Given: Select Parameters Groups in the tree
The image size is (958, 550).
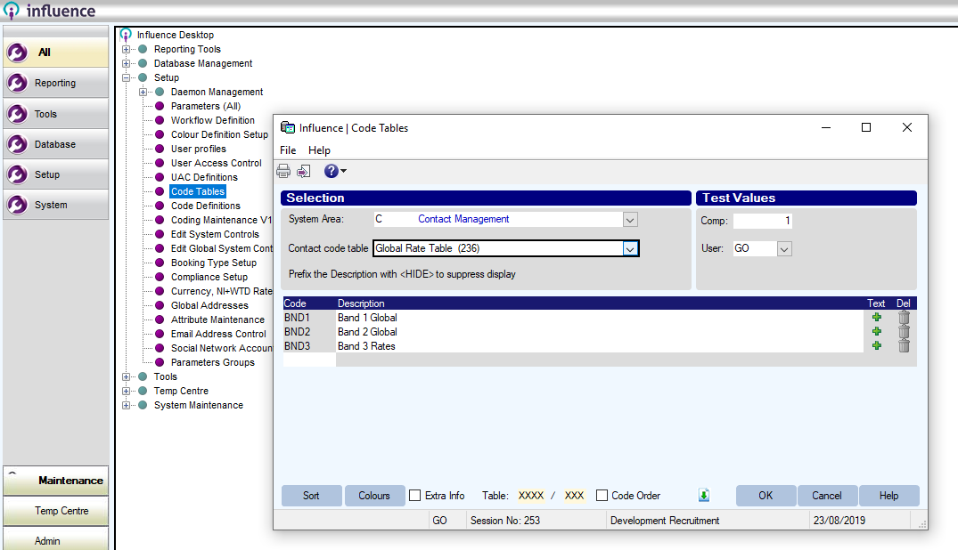Looking at the screenshot, I should (213, 362).
